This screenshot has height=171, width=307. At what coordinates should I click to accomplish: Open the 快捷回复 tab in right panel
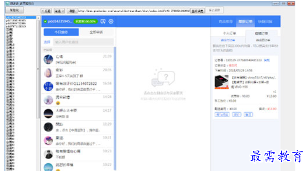pos(265,21)
